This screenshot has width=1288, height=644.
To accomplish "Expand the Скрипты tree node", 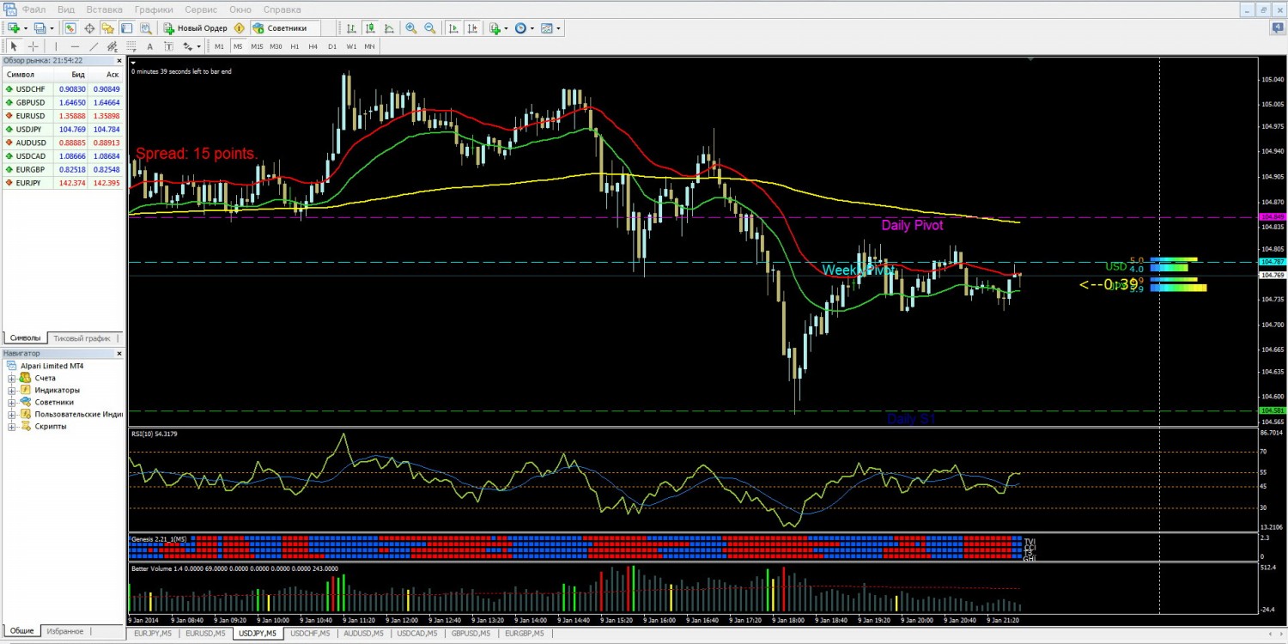I will coord(12,426).
